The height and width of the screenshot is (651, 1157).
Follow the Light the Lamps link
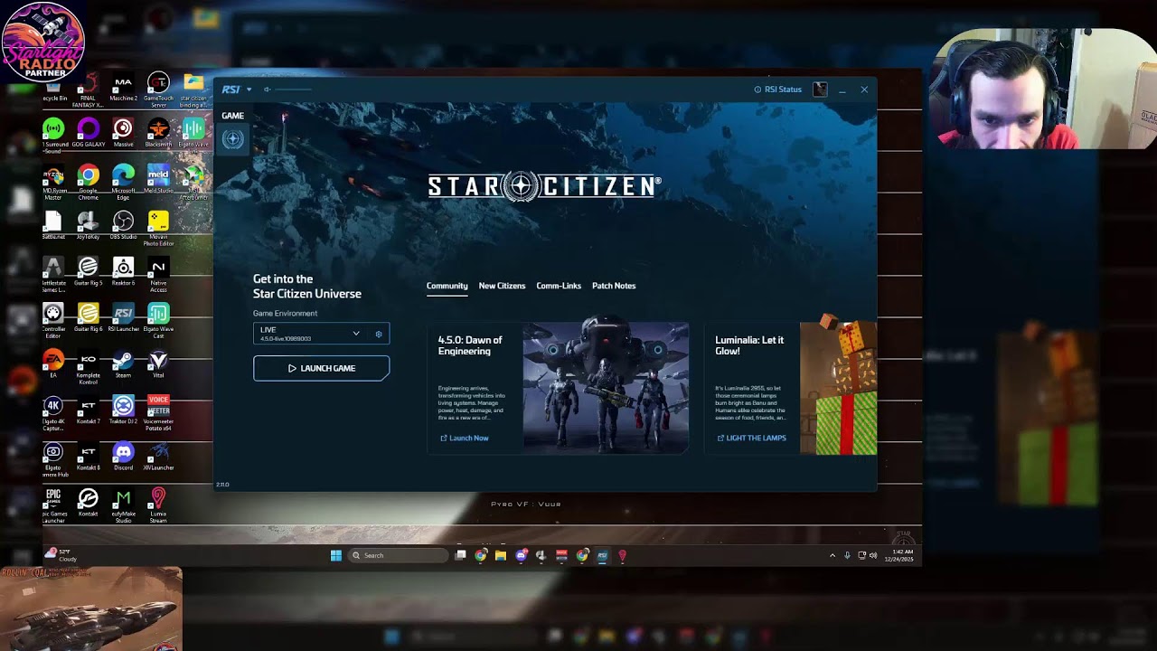pyautogui.click(x=751, y=438)
